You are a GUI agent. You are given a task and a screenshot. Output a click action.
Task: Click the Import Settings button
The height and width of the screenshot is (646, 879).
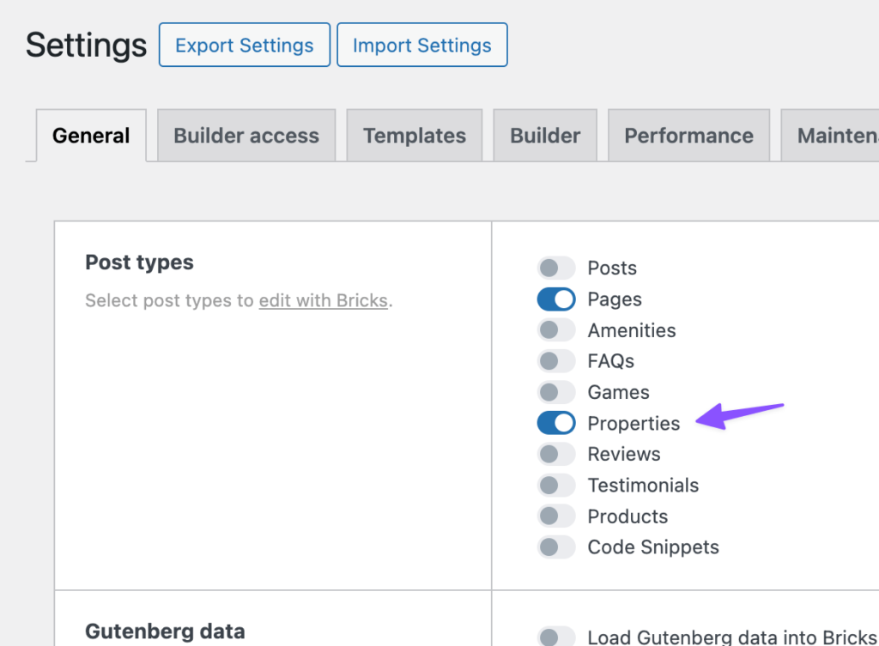[x=422, y=45]
